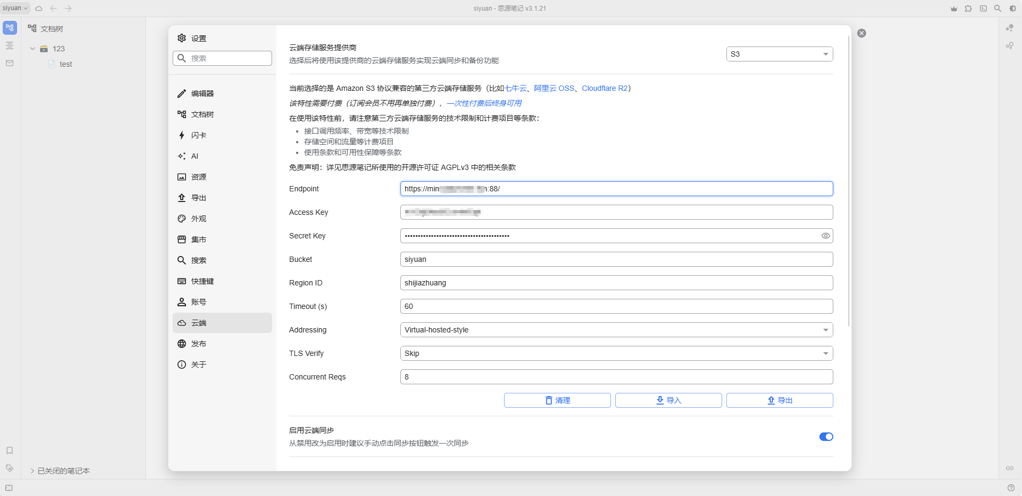Collapse the 123 notebook tree
Image resolution: width=1022 pixels, height=496 pixels.
point(33,49)
